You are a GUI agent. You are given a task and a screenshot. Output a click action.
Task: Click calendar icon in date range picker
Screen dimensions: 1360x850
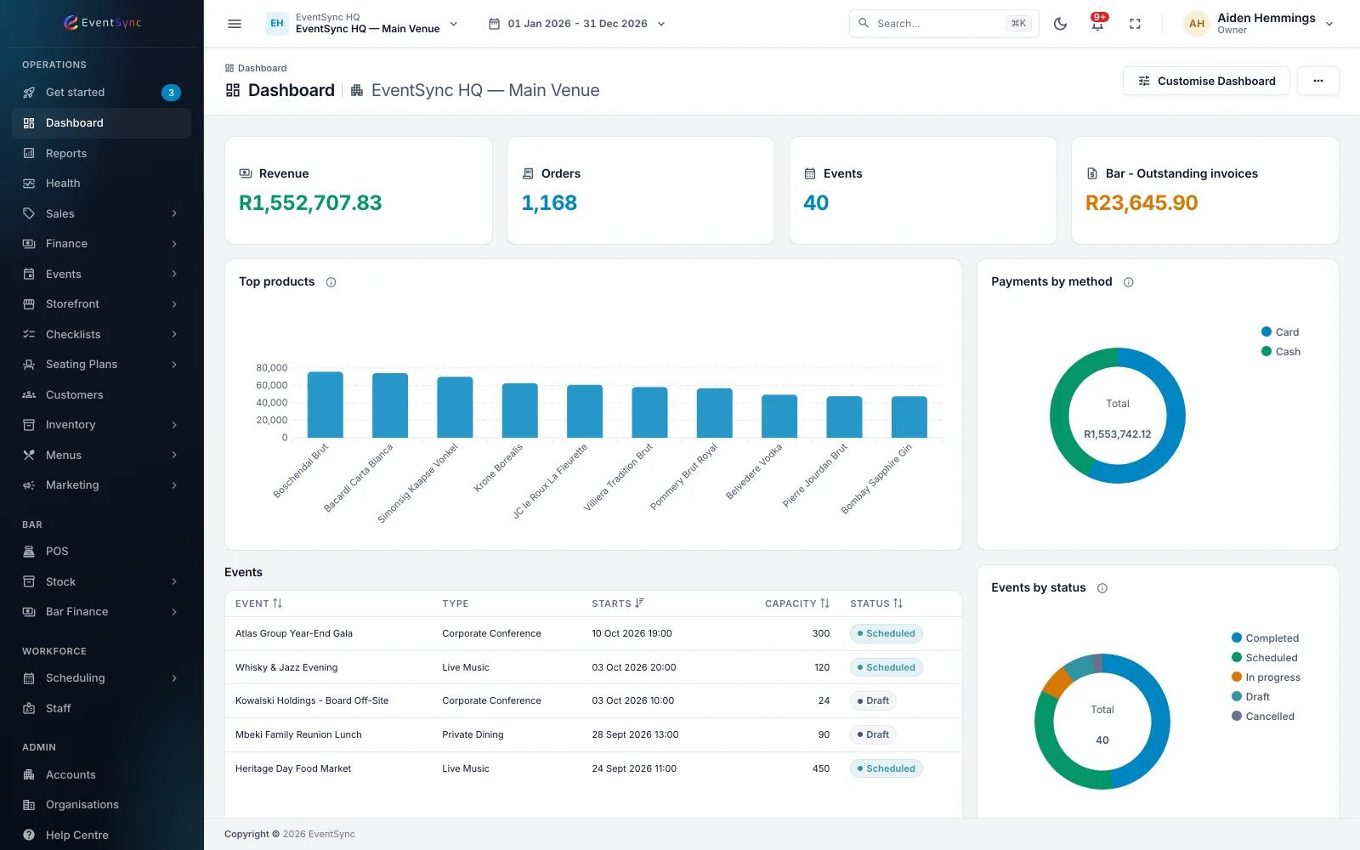tap(494, 24)
